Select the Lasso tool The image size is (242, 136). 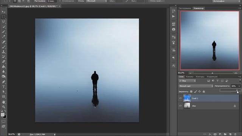pyautogui.click(x=3, y=22)
